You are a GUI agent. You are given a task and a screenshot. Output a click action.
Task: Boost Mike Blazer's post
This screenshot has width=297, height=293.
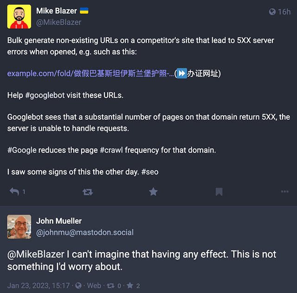(87, 191)
